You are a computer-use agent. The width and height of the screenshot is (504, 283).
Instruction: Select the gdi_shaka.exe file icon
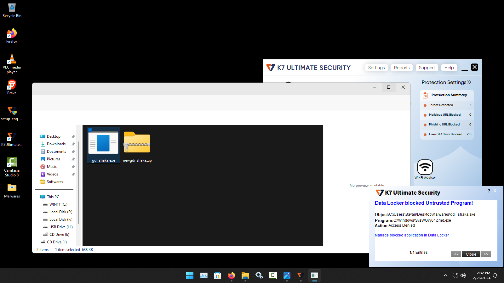pyautogui.click(x=103, y=145)
